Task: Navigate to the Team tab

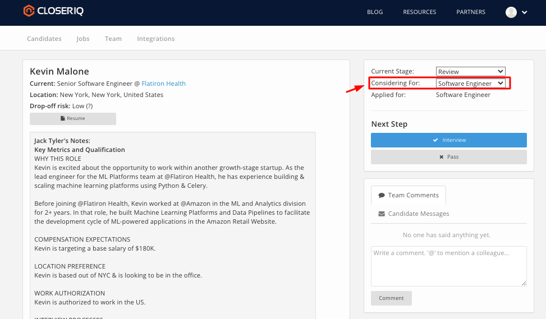Action: coord(113,39)
